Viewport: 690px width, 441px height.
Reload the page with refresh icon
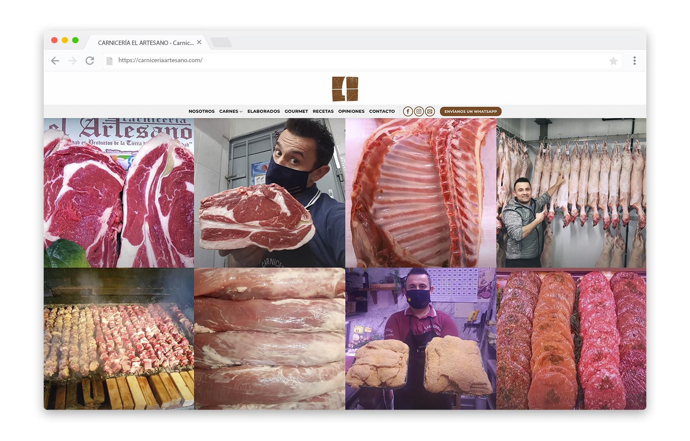point(90,60)
